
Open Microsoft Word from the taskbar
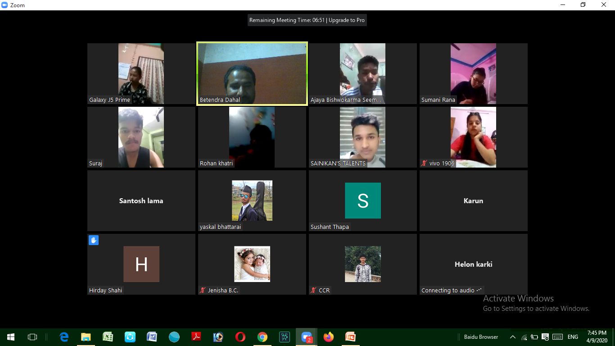pyautogui.click(x=152, y=337)
